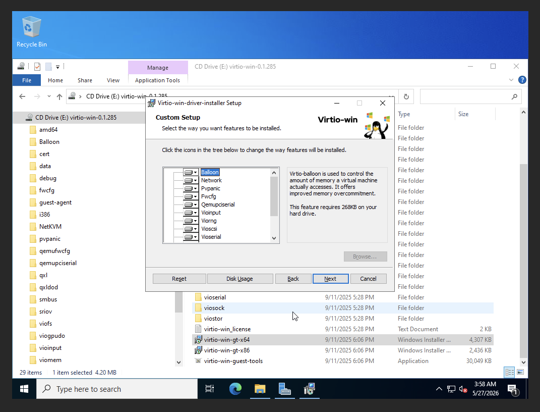The width and height of the screenshot is (540, 412).
Task: Open the Balloon feature install dropdown
Action: [191, 172]
